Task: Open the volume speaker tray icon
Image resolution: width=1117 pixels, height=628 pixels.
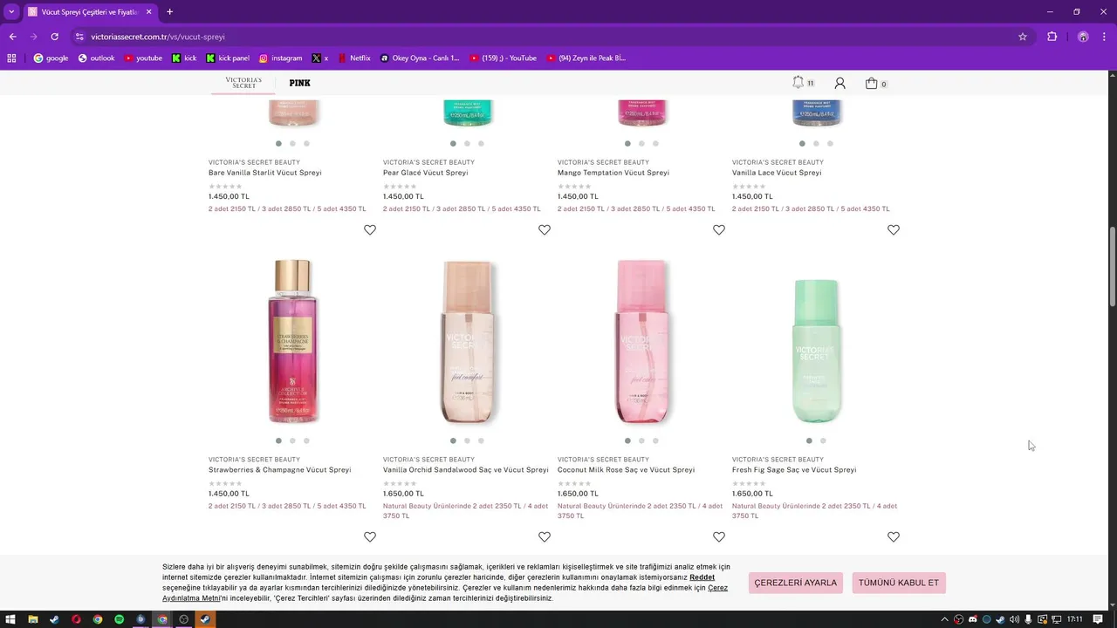Action: click(1014, 619)
